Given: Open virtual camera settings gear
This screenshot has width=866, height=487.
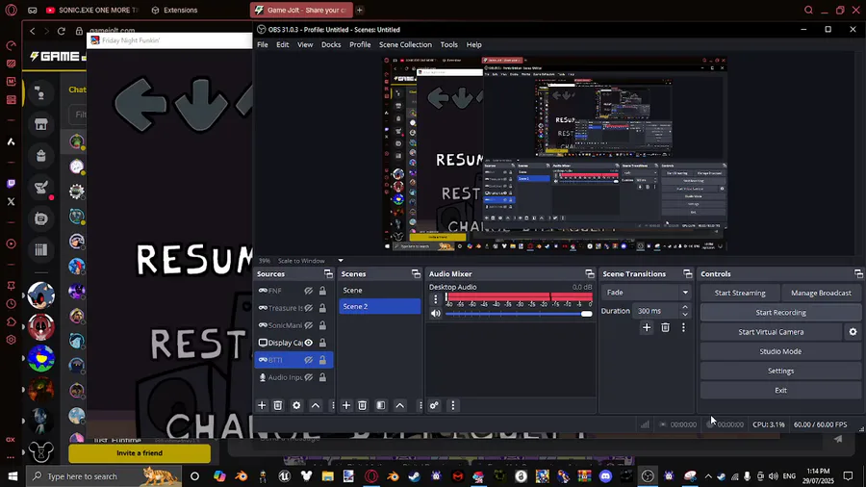Looking at the screenshot, I should (x=853, y=332).
